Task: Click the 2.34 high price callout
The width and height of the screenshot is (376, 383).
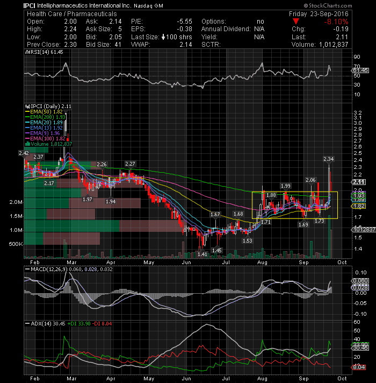Action: [328, 159]
